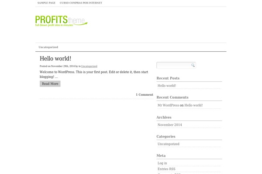Open Hello world! under Recent Posts

click(167, 86)
